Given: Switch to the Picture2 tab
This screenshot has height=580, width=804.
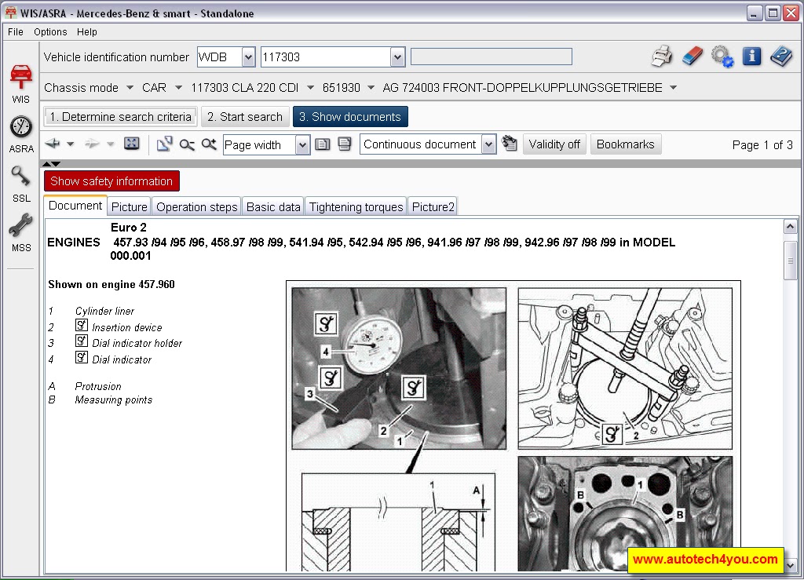Looking at the screenshot, I should tap(433, 206).
